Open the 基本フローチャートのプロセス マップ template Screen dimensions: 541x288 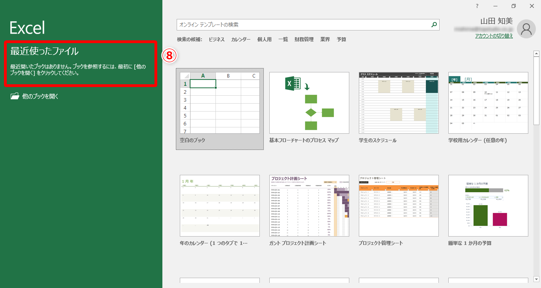[x=309, y=109]
